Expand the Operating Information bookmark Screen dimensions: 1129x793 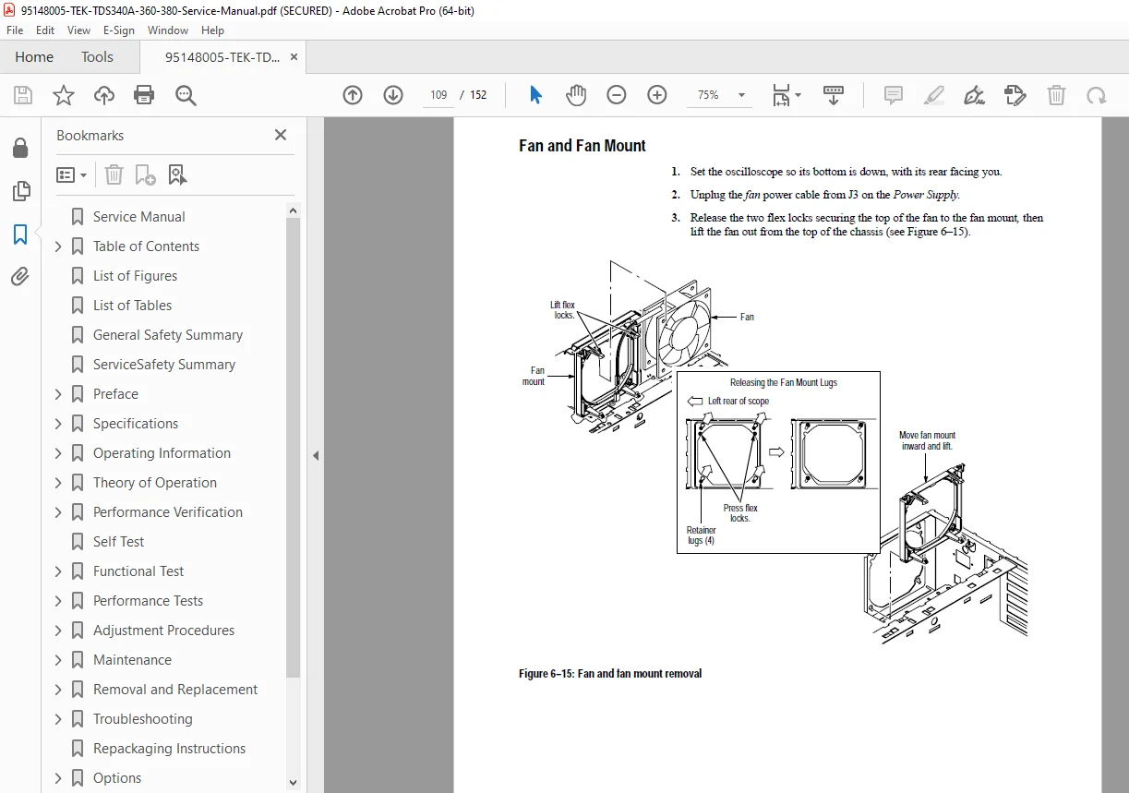(58, 453)
